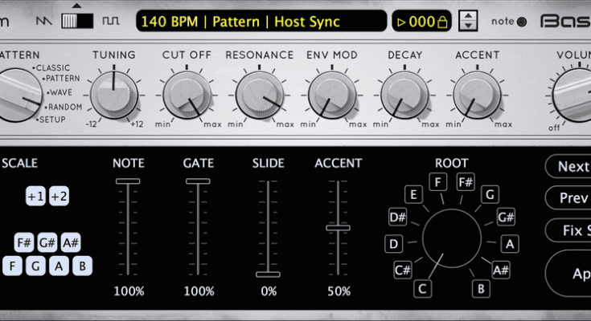Viewport: 591px width, 321px height.
Task: Click the pattern number play display
Action: (x=416, y=22)
